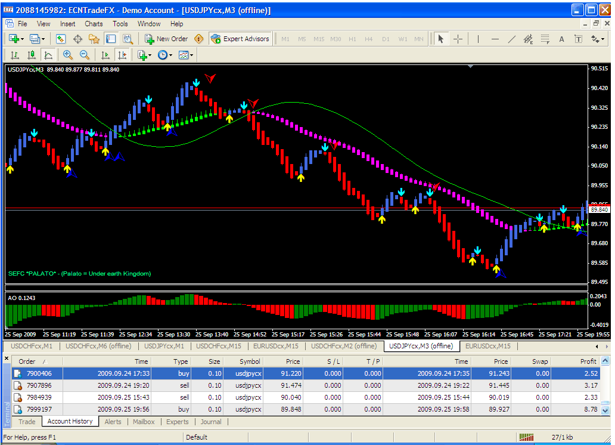Click the status bar connection bars icon

tap(526, 437)
